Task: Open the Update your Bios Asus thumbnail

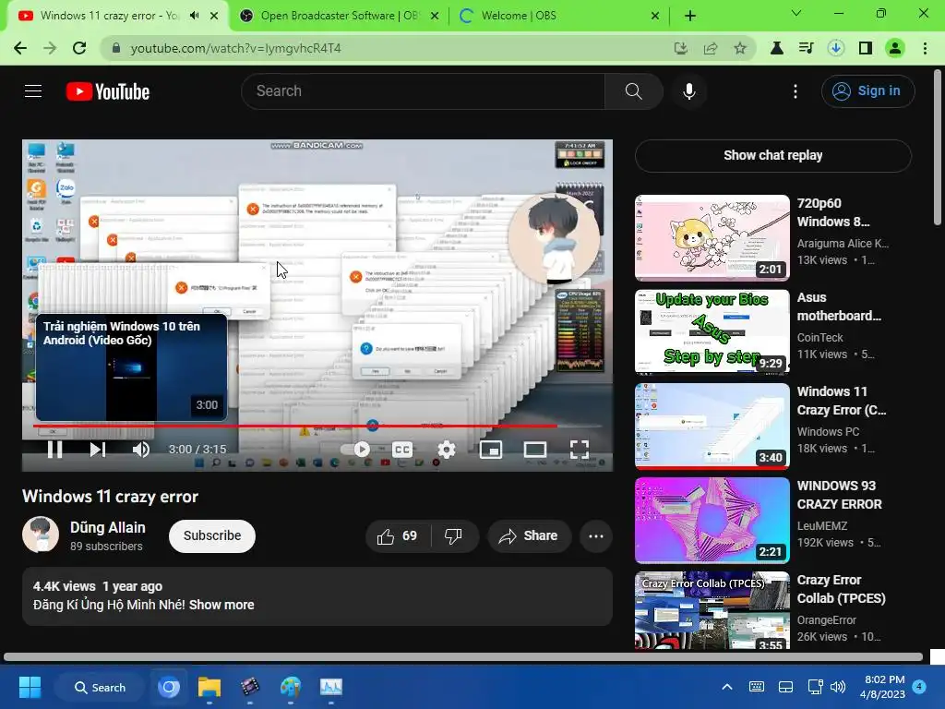Action: click(x=712, y=331)
